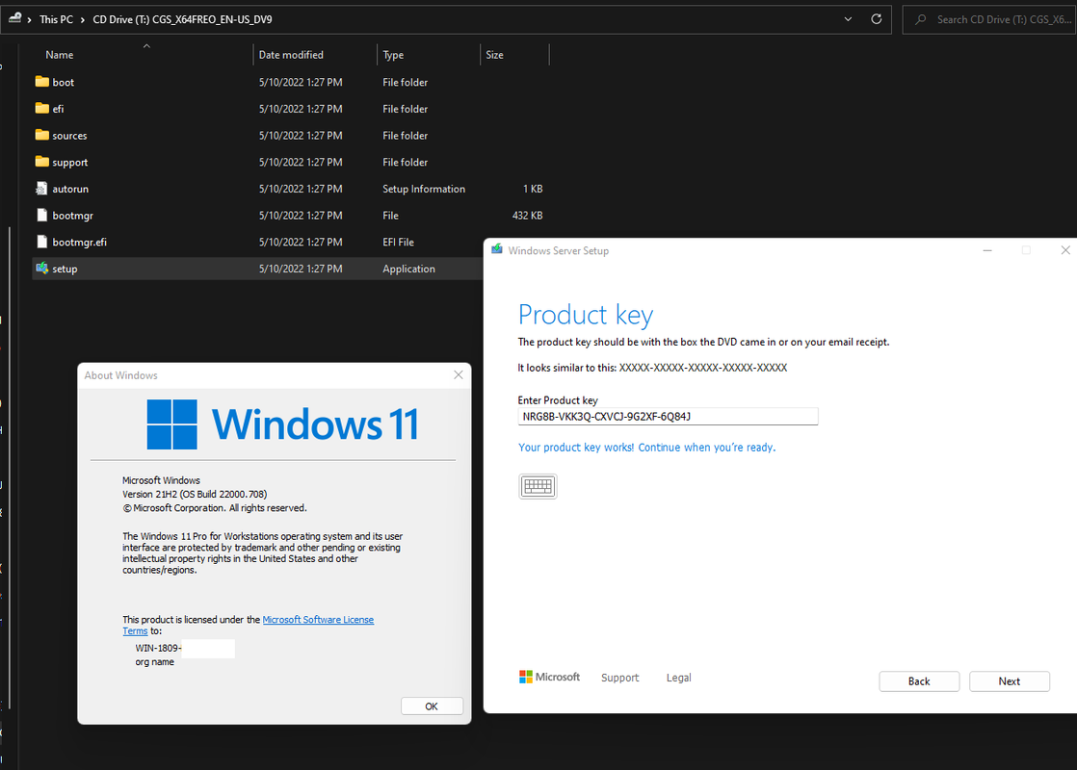Click the bootmgr.efi file icon
Image resolution: width=1077 pixels, height=770 pixels.
[x=41, y=243]
